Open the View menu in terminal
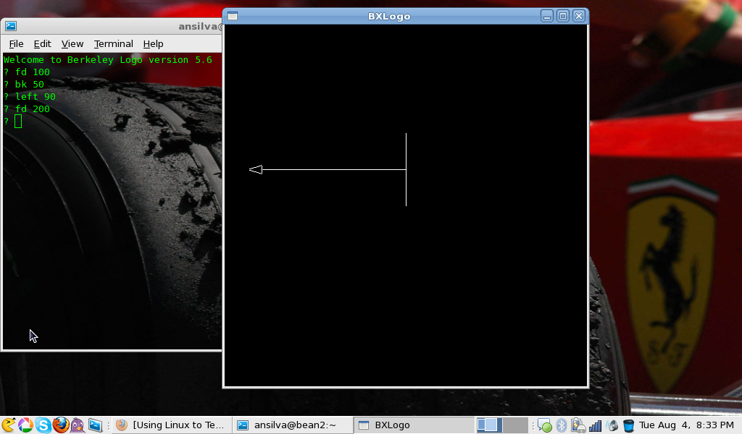This screenshot has width=742, height=434. [x=72, y=44]
